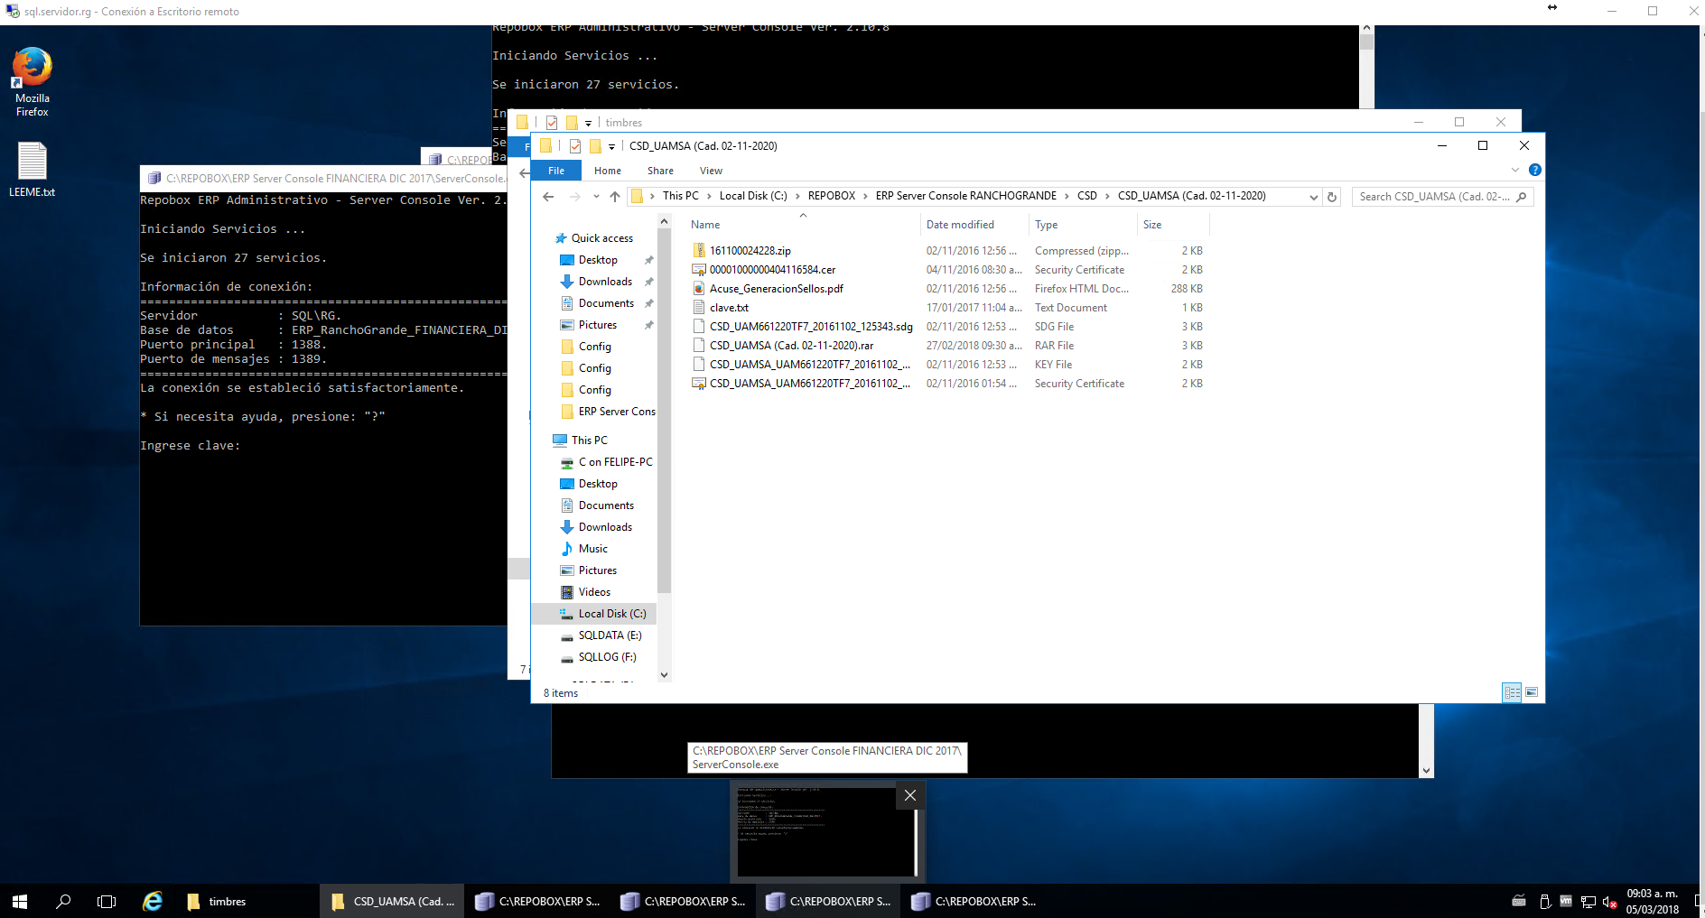
Task: Select Acuse_GeneracionSellos.pdf file
Action: pyautogui.click(x=776, y=289)
